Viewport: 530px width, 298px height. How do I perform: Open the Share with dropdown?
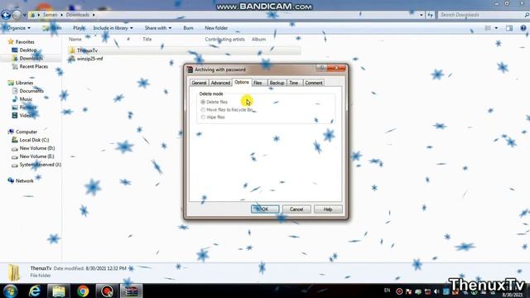tap(158, 28)
